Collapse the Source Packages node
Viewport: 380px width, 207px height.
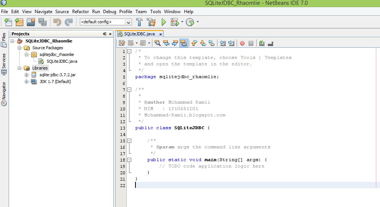20,48
